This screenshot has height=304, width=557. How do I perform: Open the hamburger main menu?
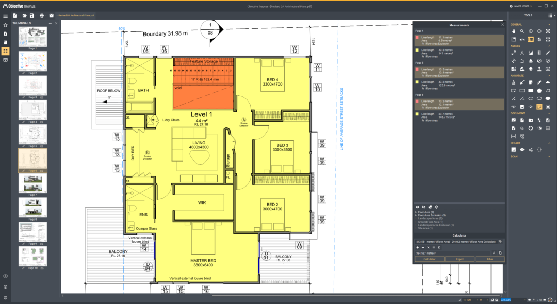pos(5,16)
